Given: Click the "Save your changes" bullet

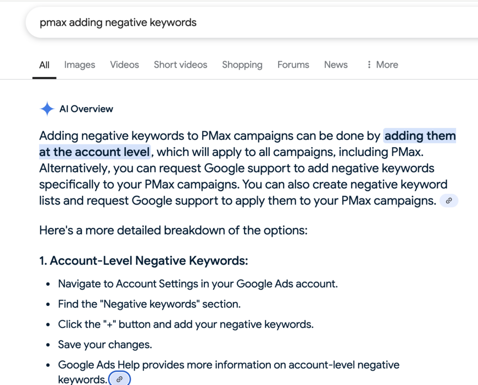Looking at the screenshot, I should coord(105,344).
